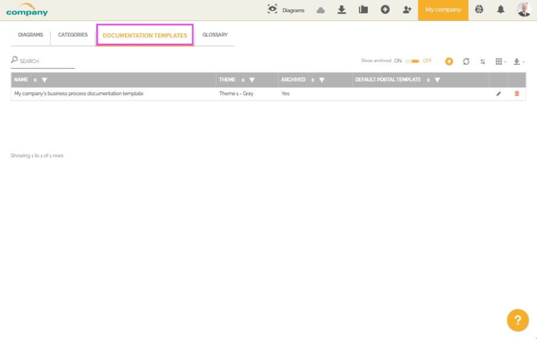Open the notifications bell
Screen dimensions: 537x339
pos(501,10)
